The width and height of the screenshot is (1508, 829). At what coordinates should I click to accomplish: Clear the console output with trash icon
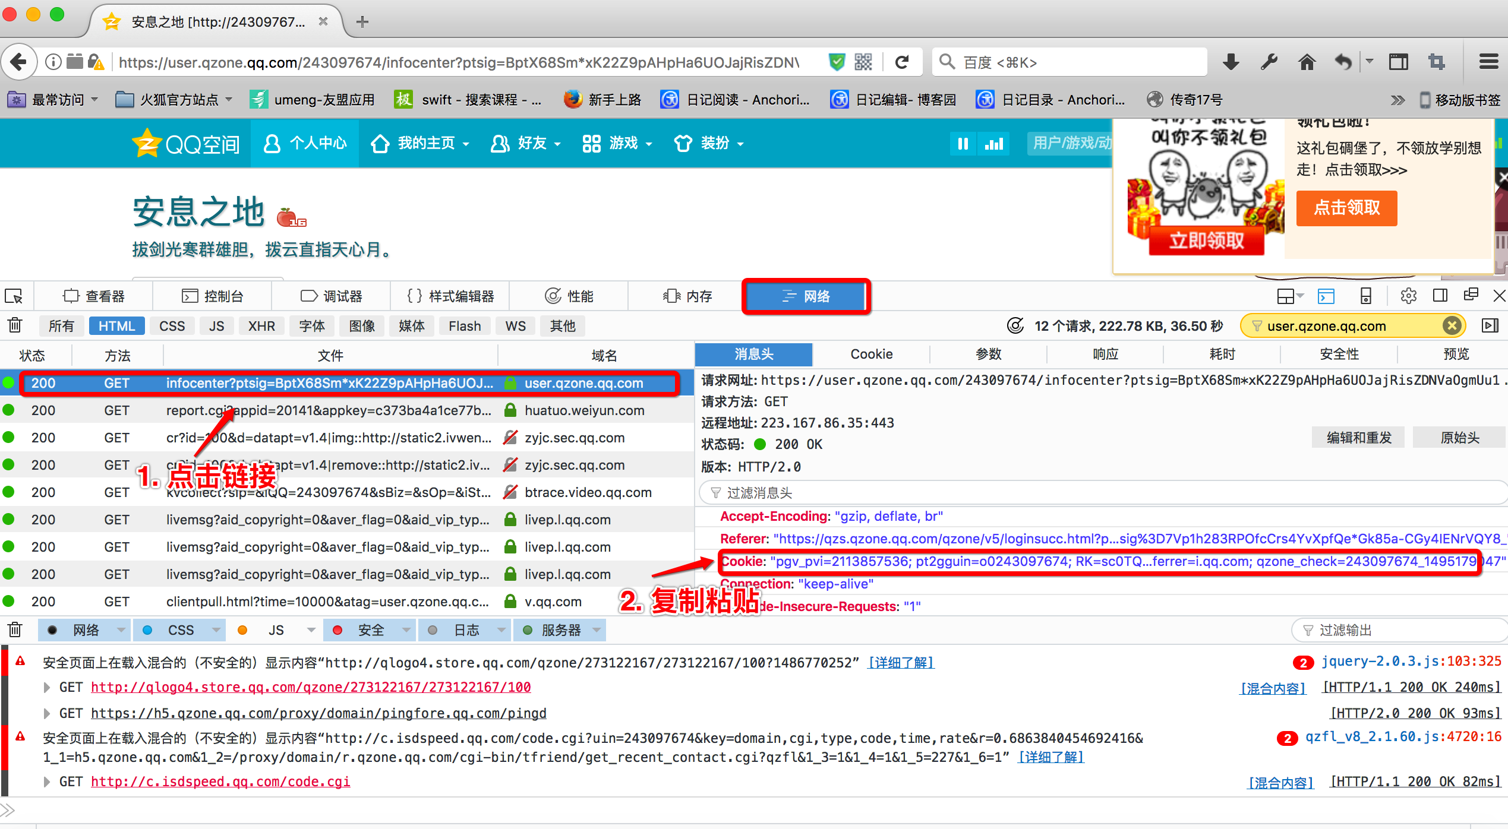click(x=15, y=629)
